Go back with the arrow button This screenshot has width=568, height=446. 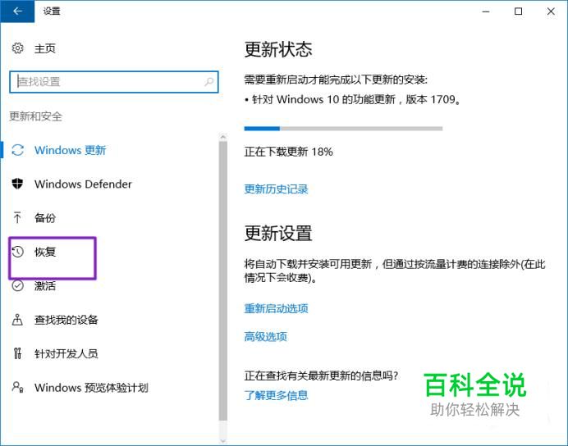(17, 11)
